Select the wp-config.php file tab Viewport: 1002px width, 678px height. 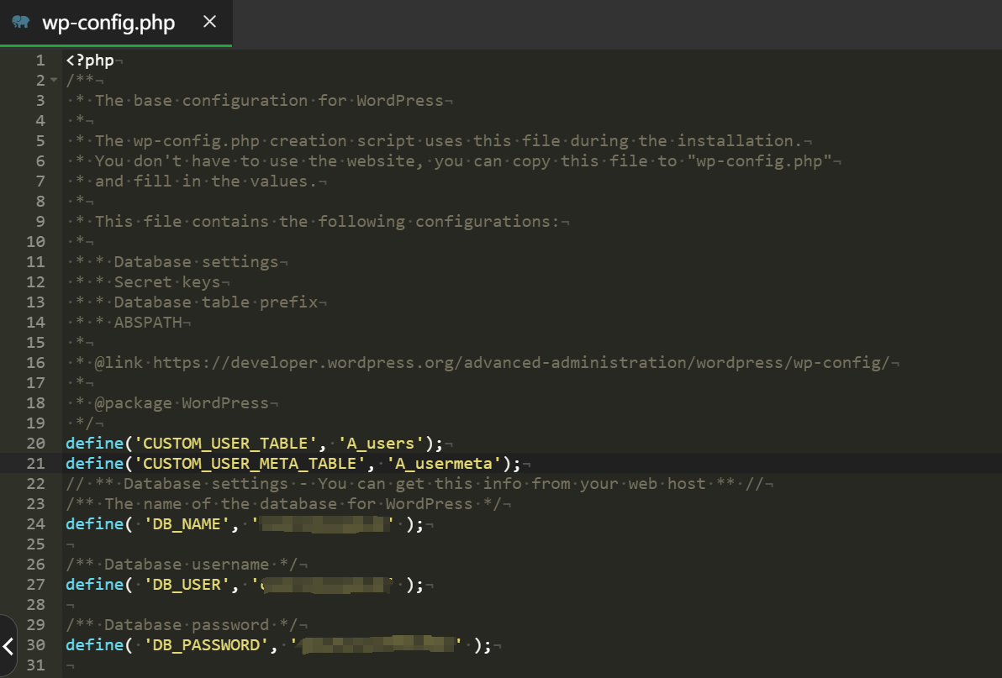(x=108, y=23)
